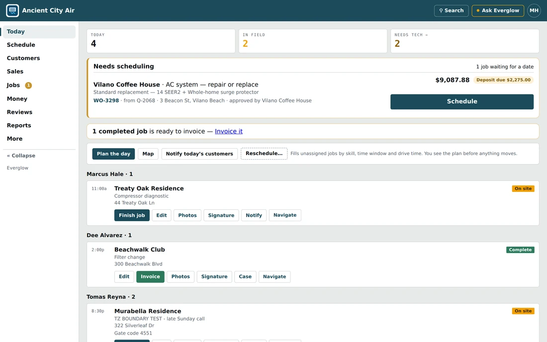The width and height of the screenshot is (547, 342).
Task: Go to Reviews in the sidebar
Action: (x=39, y=112)
